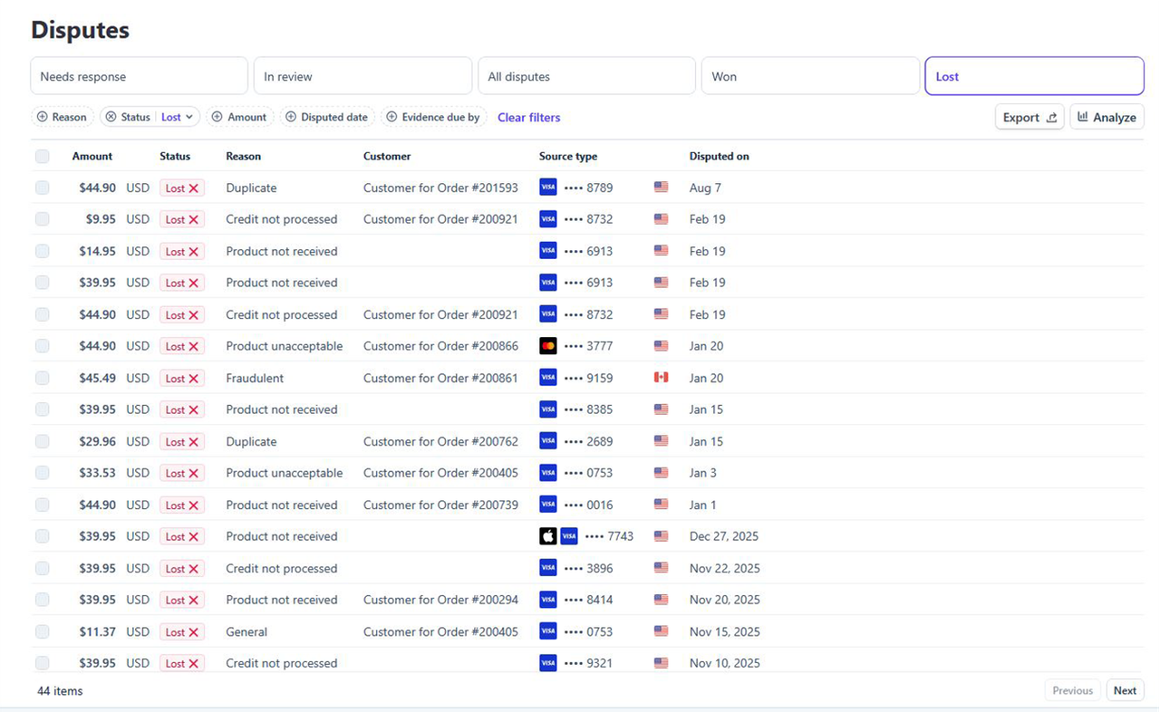Click Lost badge on $11.37 General row
1160x712 pixels.
coord(182,631)
